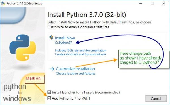Click the blue arrow next to Customize installation
This screenshot has height=105, width=170.
[x=52, y=69]
